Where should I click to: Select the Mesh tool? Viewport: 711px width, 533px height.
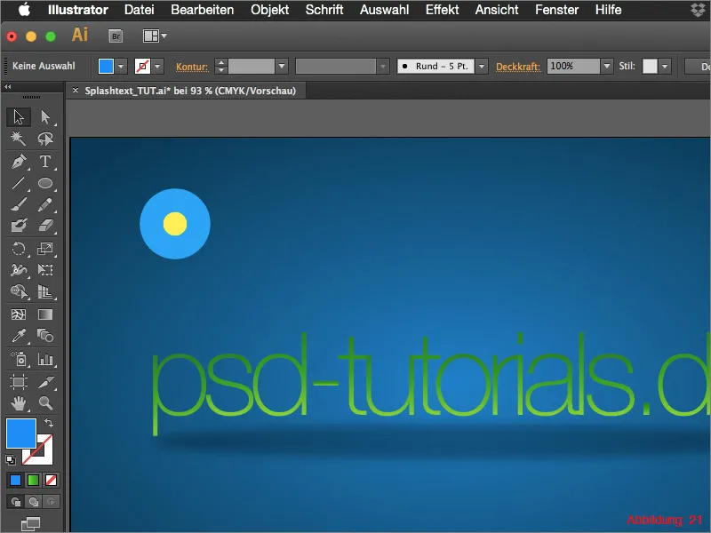click(x=19, y=314)
